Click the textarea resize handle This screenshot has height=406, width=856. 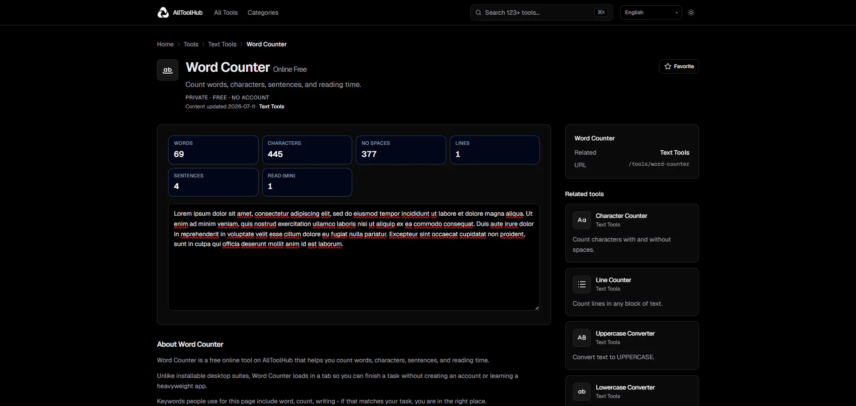537,308
